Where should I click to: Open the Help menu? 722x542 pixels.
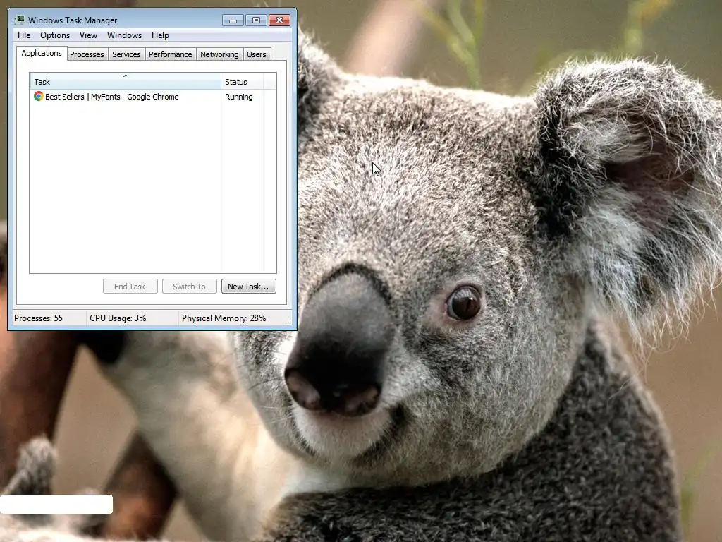tap(160, 35)
